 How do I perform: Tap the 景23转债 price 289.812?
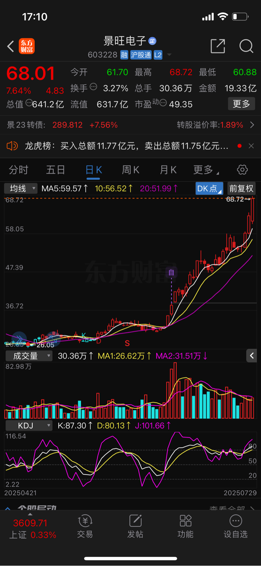point(67,125)
